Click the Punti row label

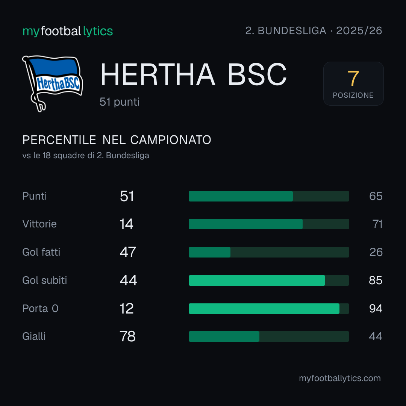pyautogui.click(x=35, y=196)
